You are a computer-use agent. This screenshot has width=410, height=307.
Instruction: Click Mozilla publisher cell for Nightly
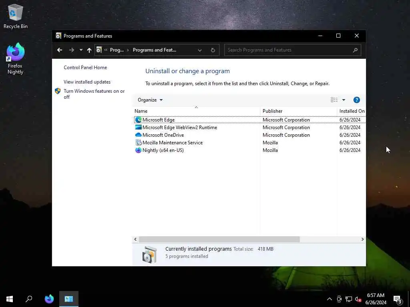pos(270,150)
